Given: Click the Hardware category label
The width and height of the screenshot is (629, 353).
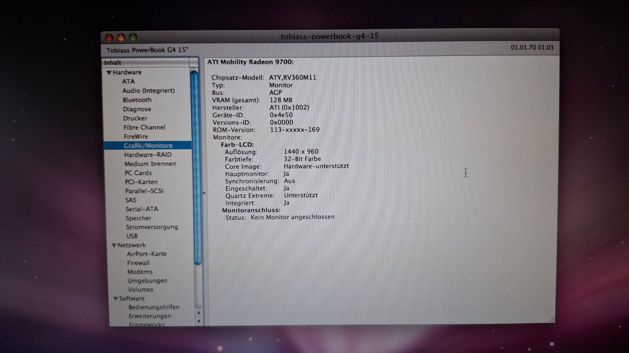Looking at the screenshot, I should click(x=127, y=72).
